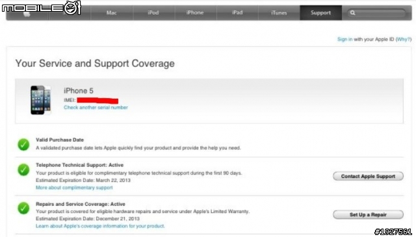Check another serial number link
The height and width of the screenshot is (237, 416).
pyautogui.click(x=96, y=107)
